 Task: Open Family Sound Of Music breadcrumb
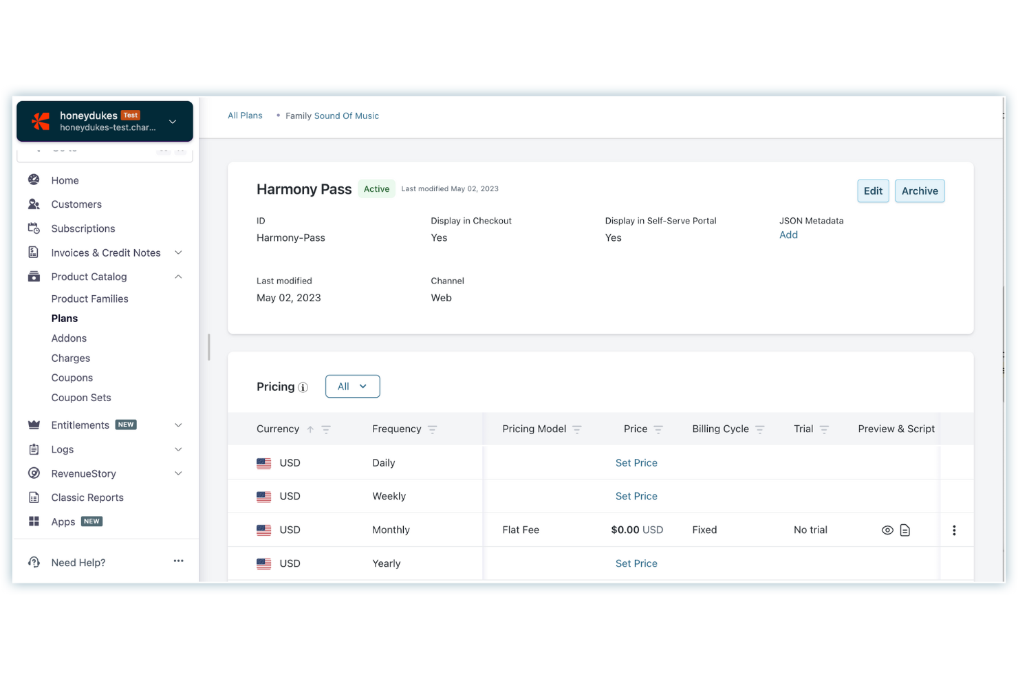click(x=332, y=116)
